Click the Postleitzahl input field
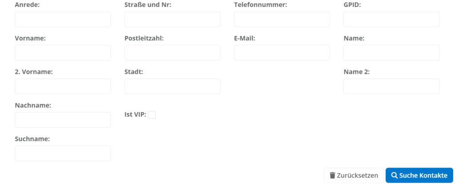The image size is (455, 188). tap(172, 53)
